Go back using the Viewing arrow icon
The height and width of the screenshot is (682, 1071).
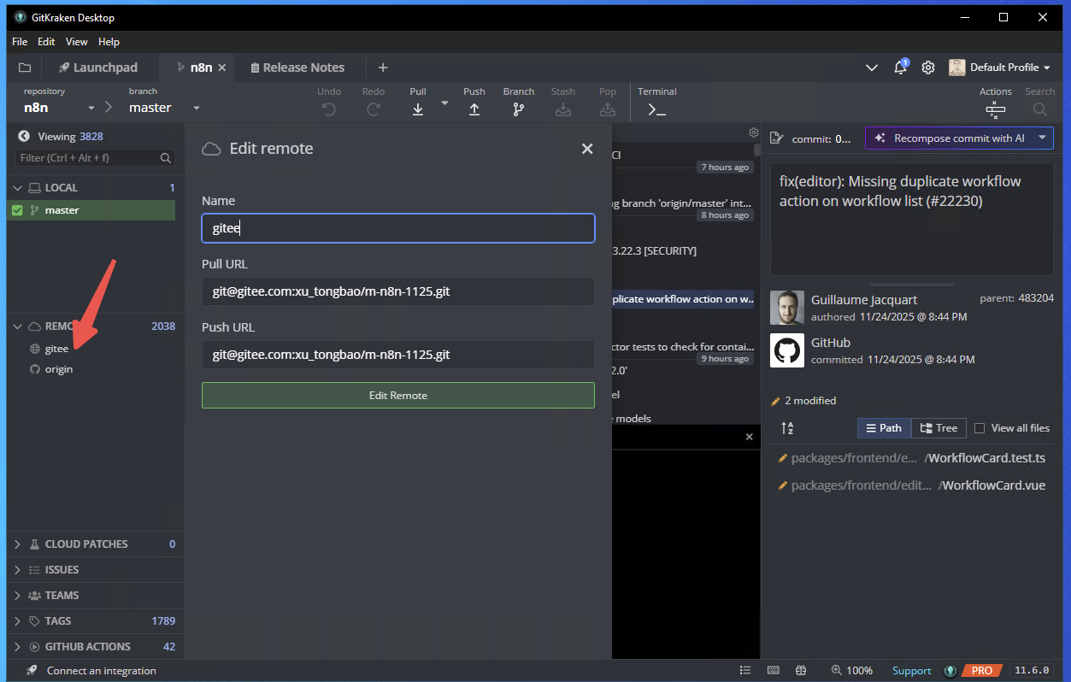tap(23, 136)
